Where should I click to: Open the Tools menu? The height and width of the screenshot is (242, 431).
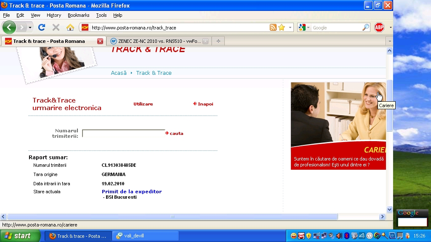click(101, 15)
